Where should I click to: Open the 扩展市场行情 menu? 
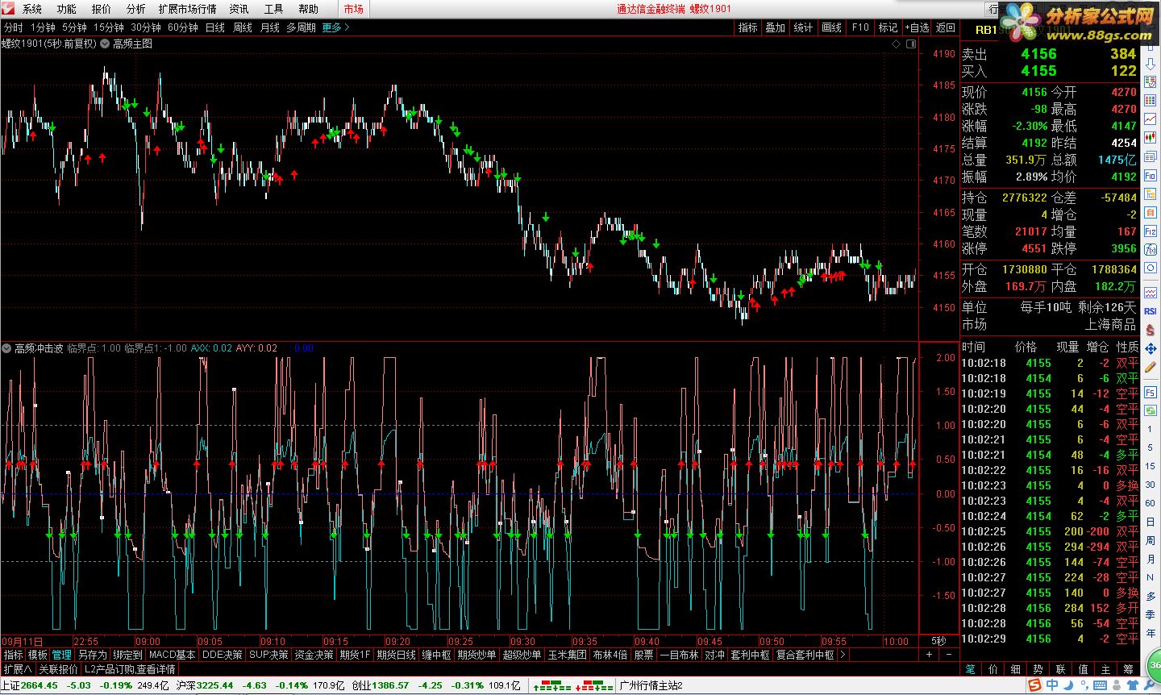tap(187, 9)
